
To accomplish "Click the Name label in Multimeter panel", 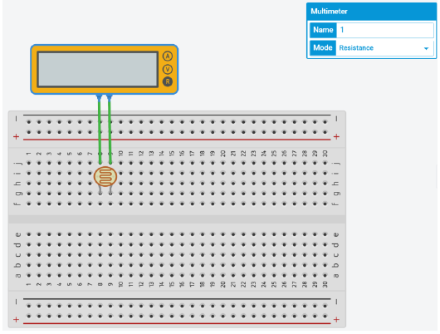I will click(323, 30).
